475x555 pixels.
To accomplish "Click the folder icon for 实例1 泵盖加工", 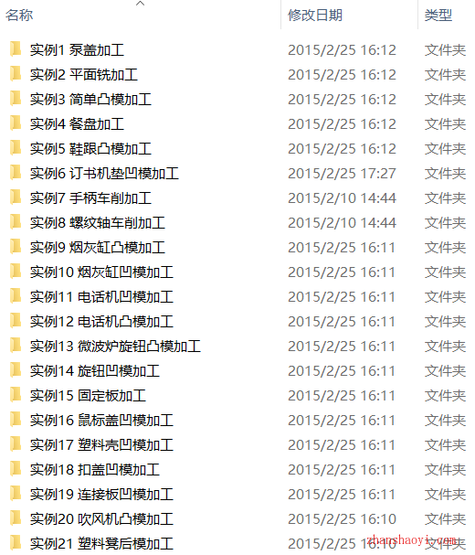I will [16, 49].
